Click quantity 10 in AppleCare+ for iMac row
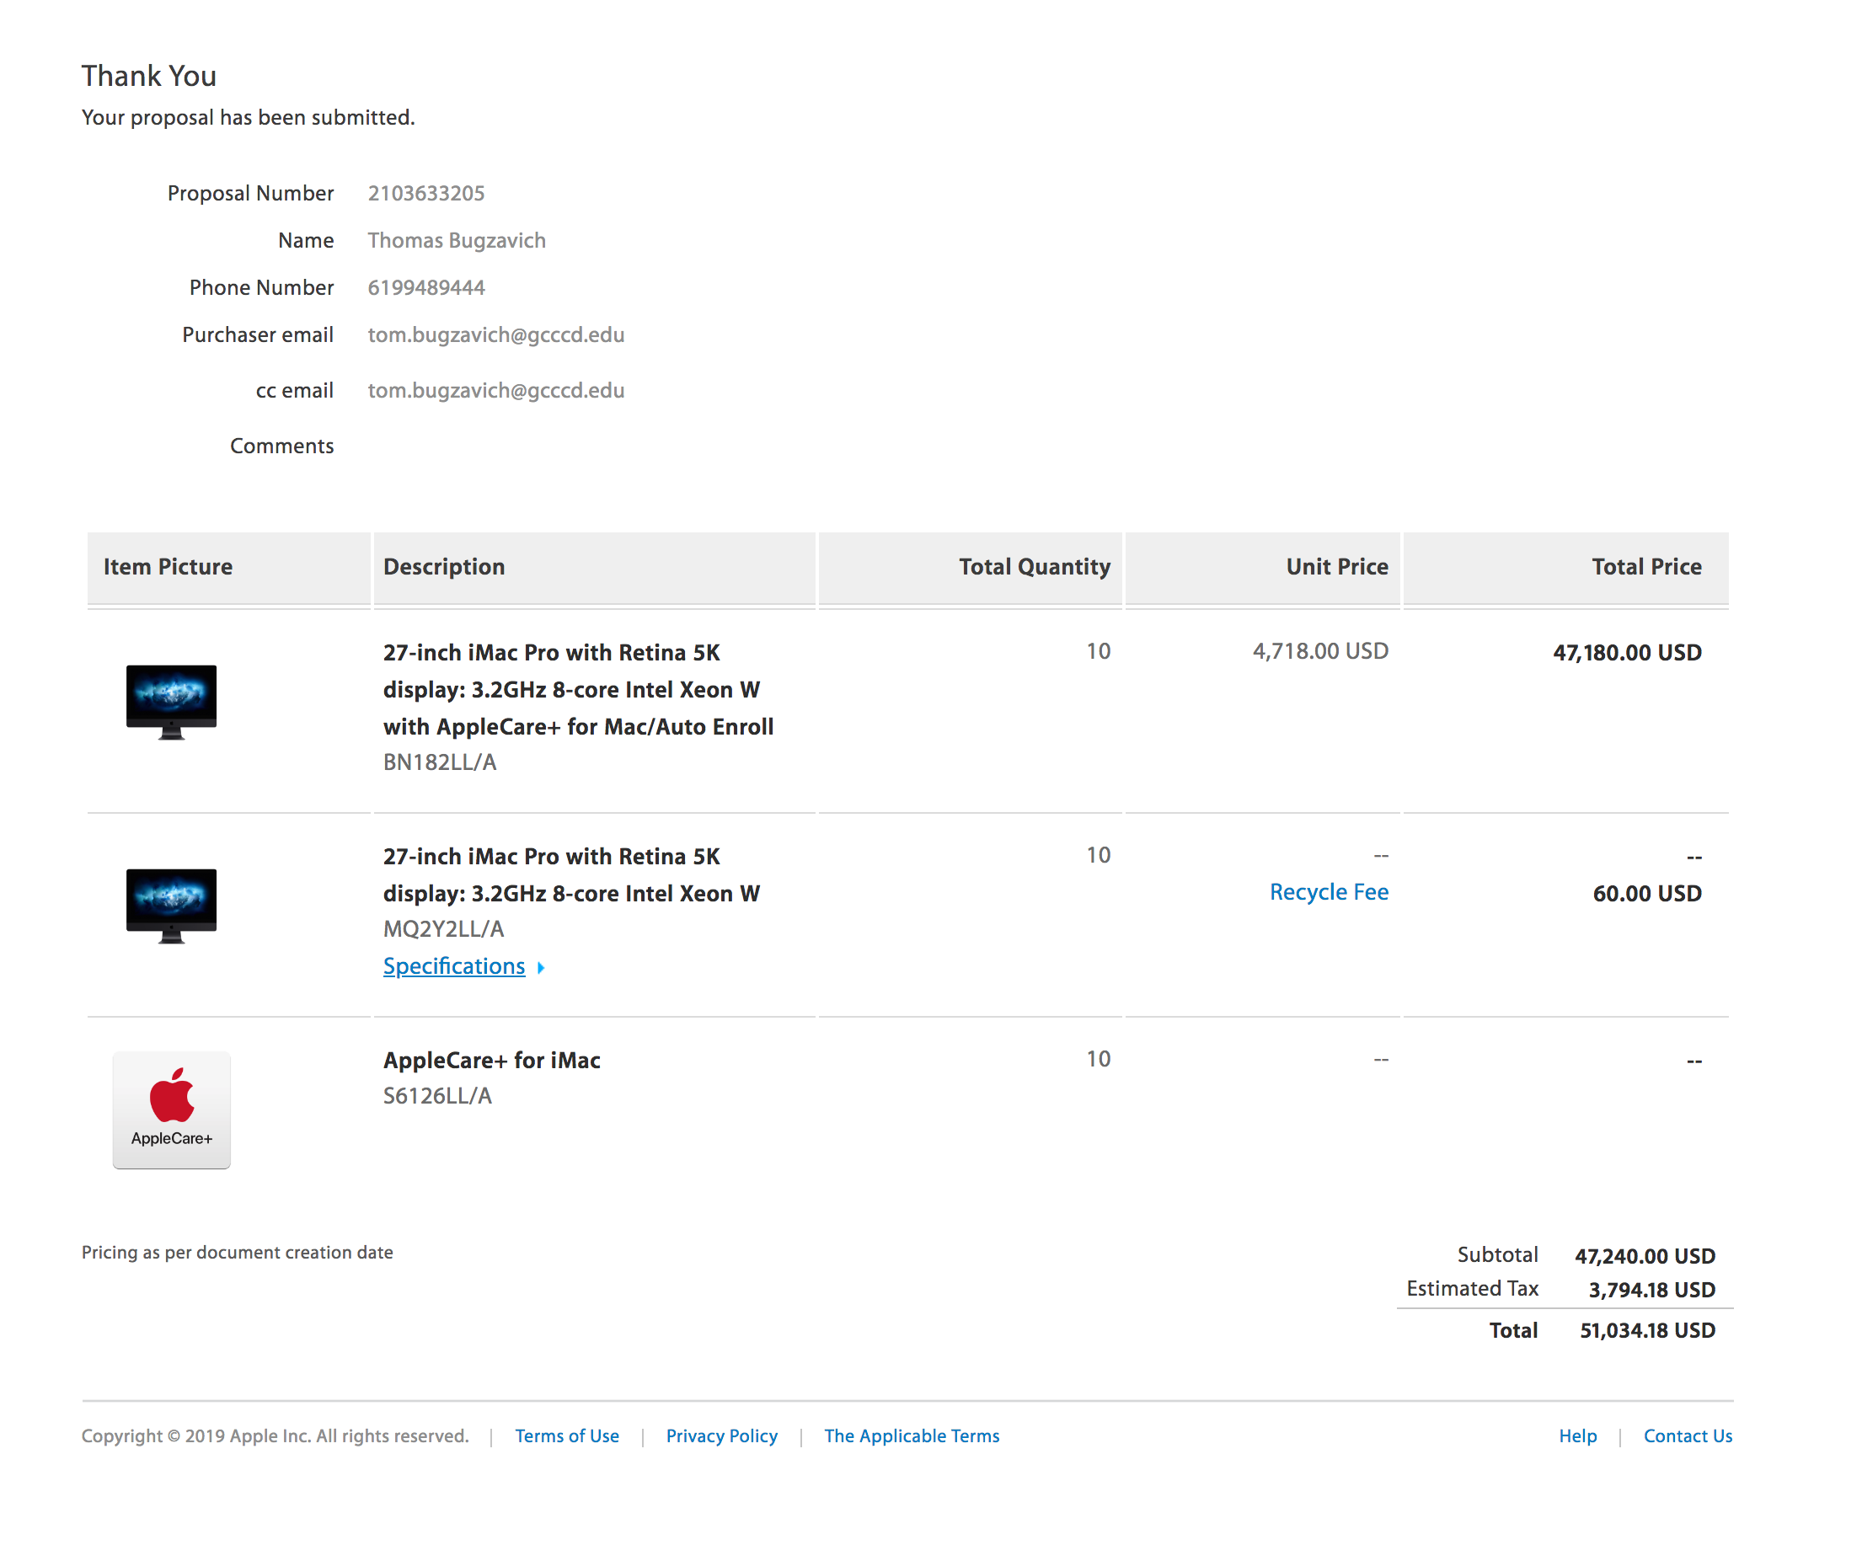Image resolution: width=1862 pixels, height=1545 pixels. tap(1098, 1059)
